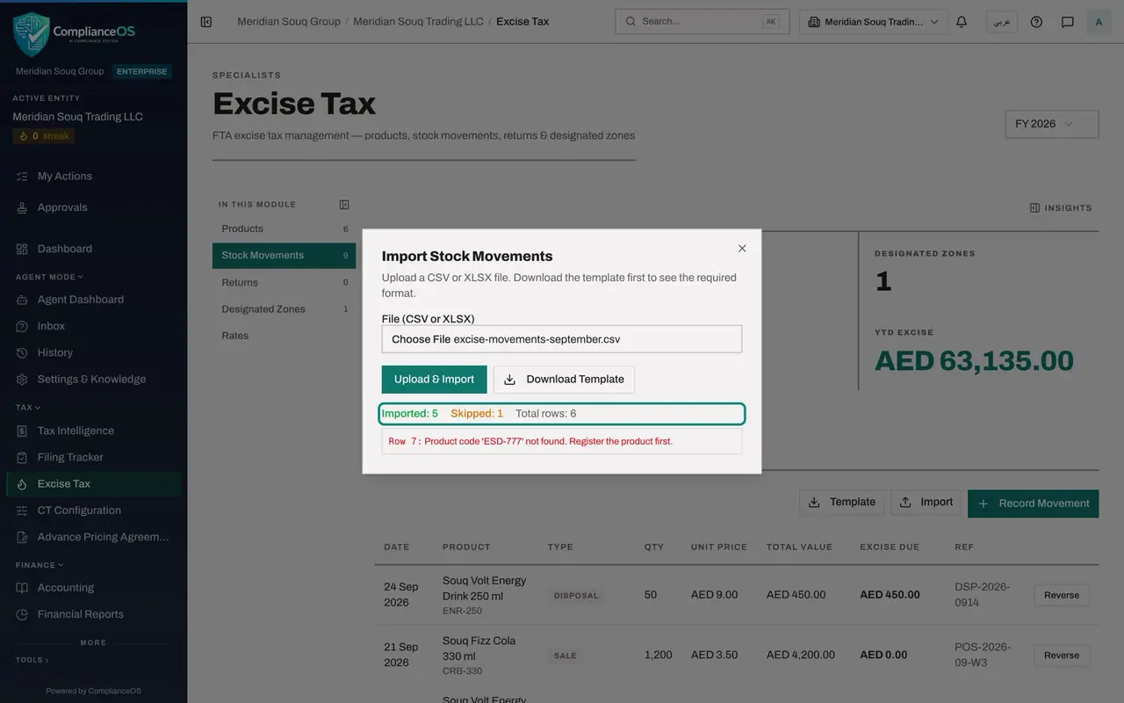Open Settings & Knowledge
1124x703 pixels.
93,380
